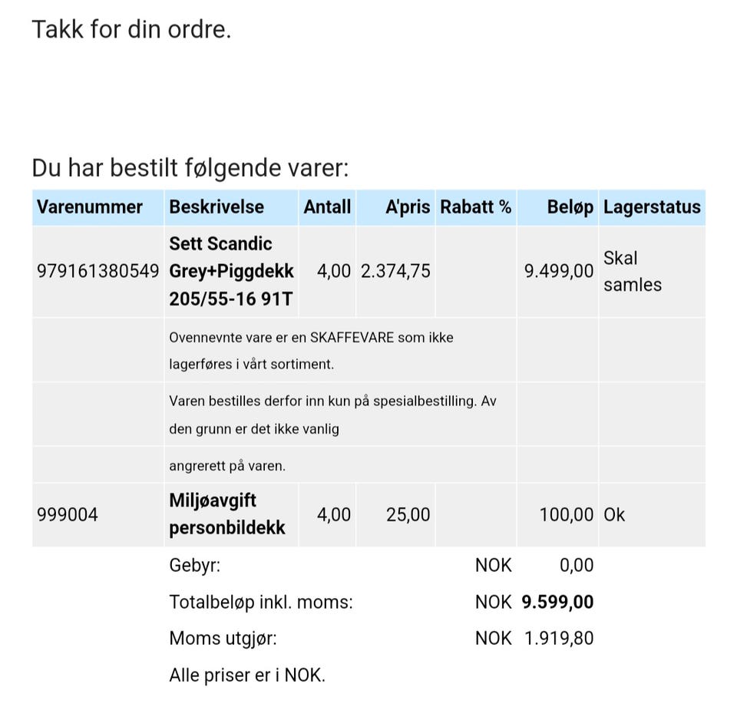Click product number 999004

(68, 514)
